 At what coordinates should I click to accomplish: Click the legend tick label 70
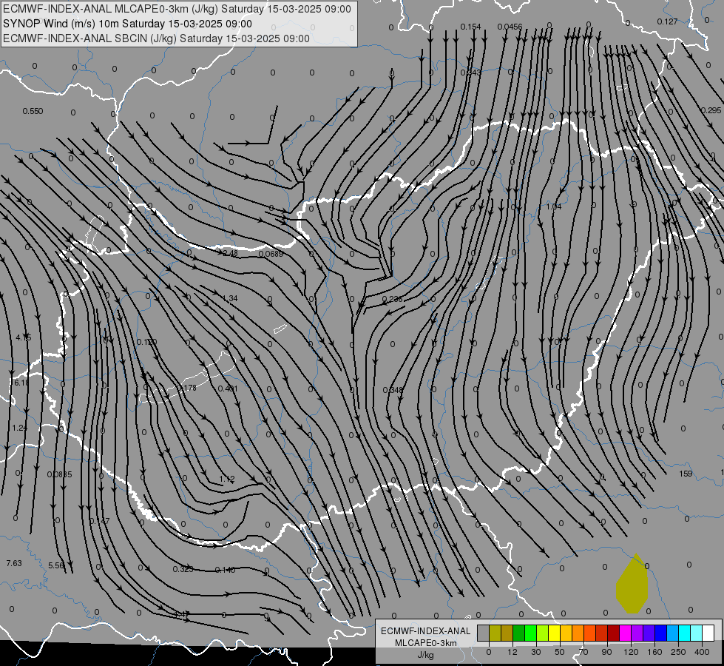(x=583, y=652)
